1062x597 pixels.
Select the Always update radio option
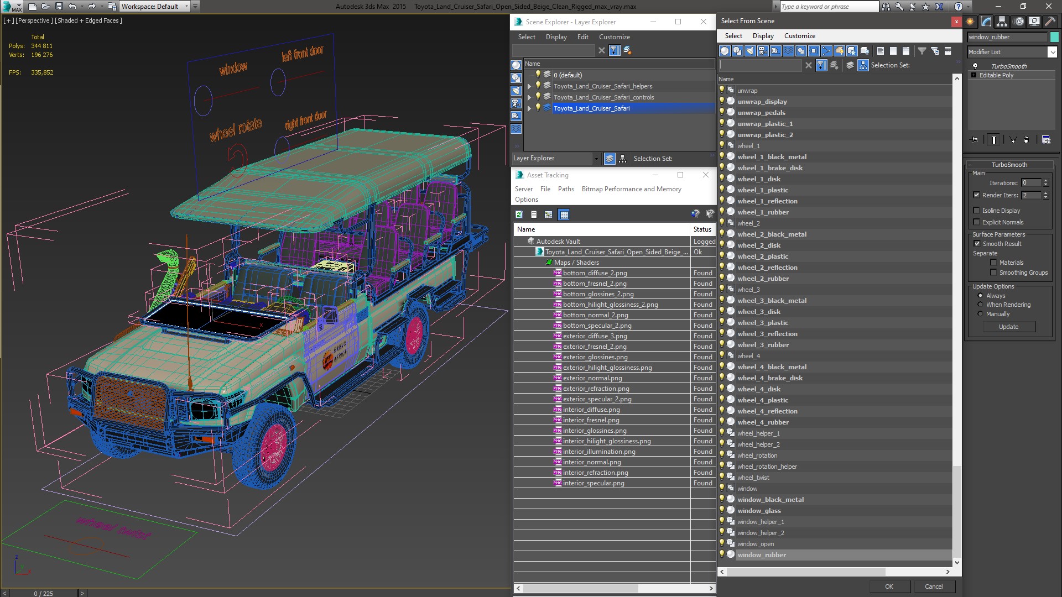click(x=980, y=296)
